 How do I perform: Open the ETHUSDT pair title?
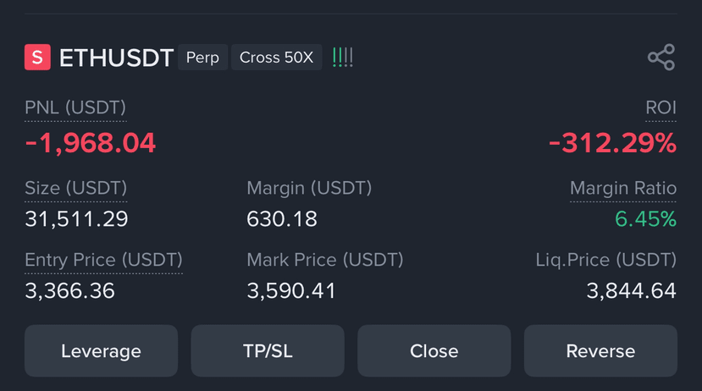(x=116, y=58)
